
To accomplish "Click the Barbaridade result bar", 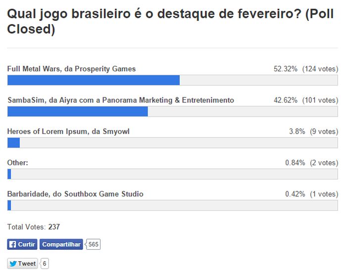I will (x=172, y=205).
